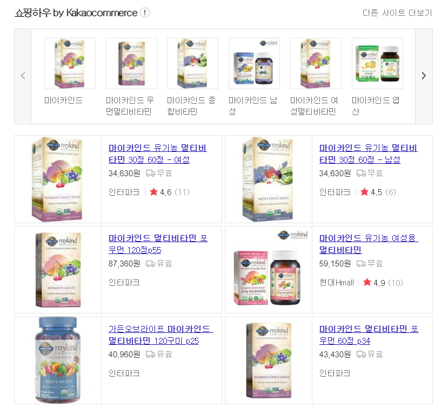Select 마이카인드 종합비타민 carousel item
The height and width of the screenshot is (407, 441).
tap(192, 64)
